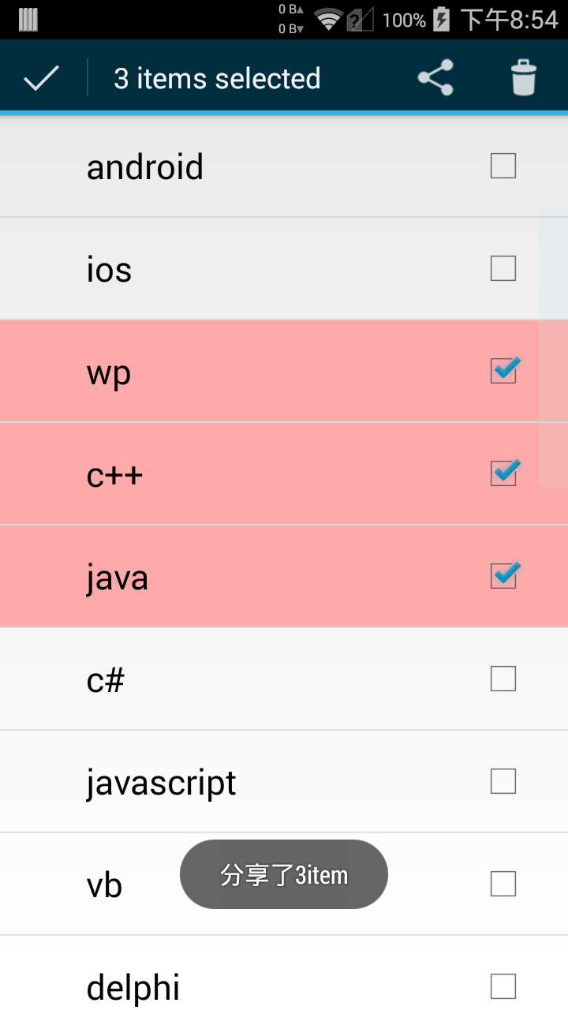Check the delphi checkbox

503,986
